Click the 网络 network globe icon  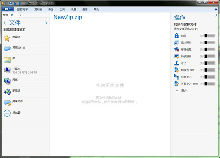coord(7,81)
